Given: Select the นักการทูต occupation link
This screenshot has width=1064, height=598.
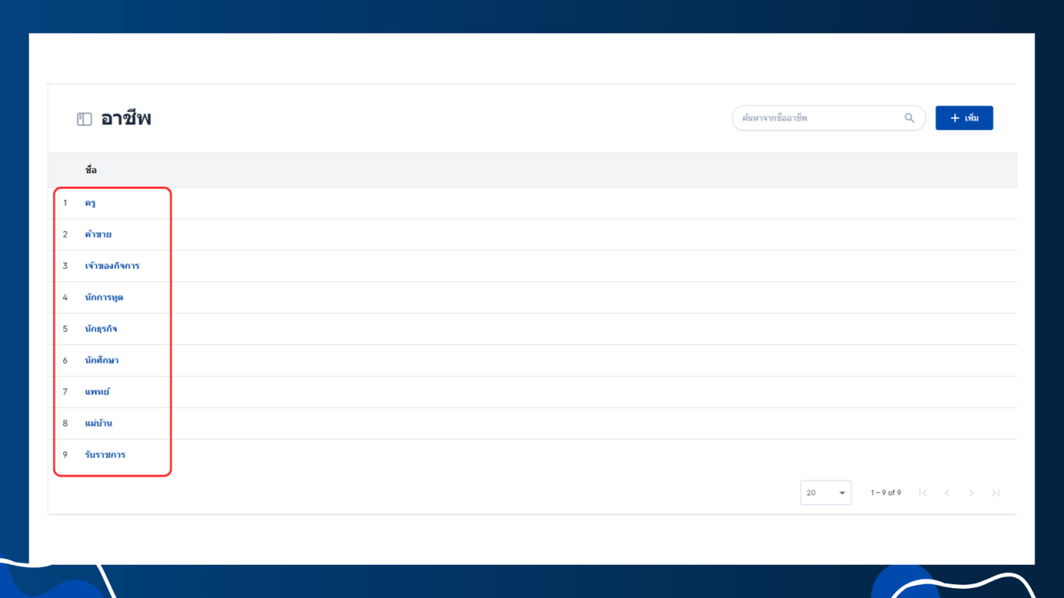Looking at the screenshot, I should 104,297.
